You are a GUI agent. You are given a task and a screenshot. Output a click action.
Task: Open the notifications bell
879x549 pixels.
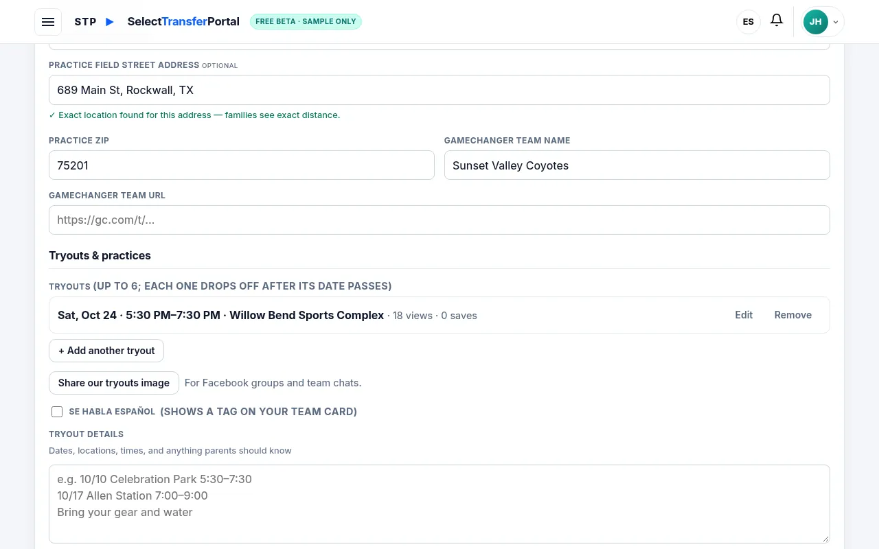(777, 21)
